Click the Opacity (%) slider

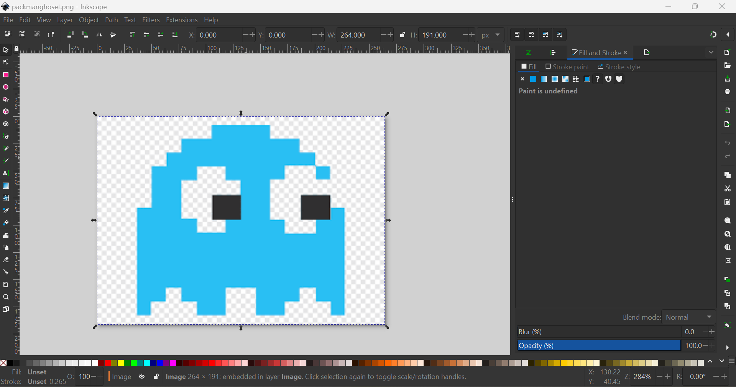[599, 346]
